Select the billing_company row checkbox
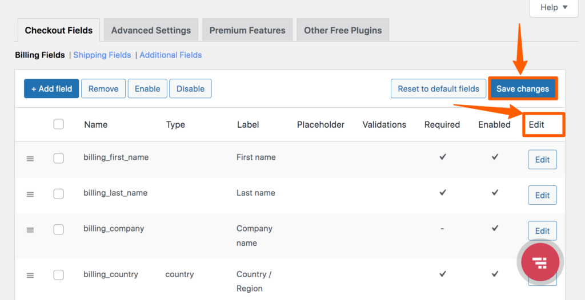The image size is (585, 300). pos(59,230)
